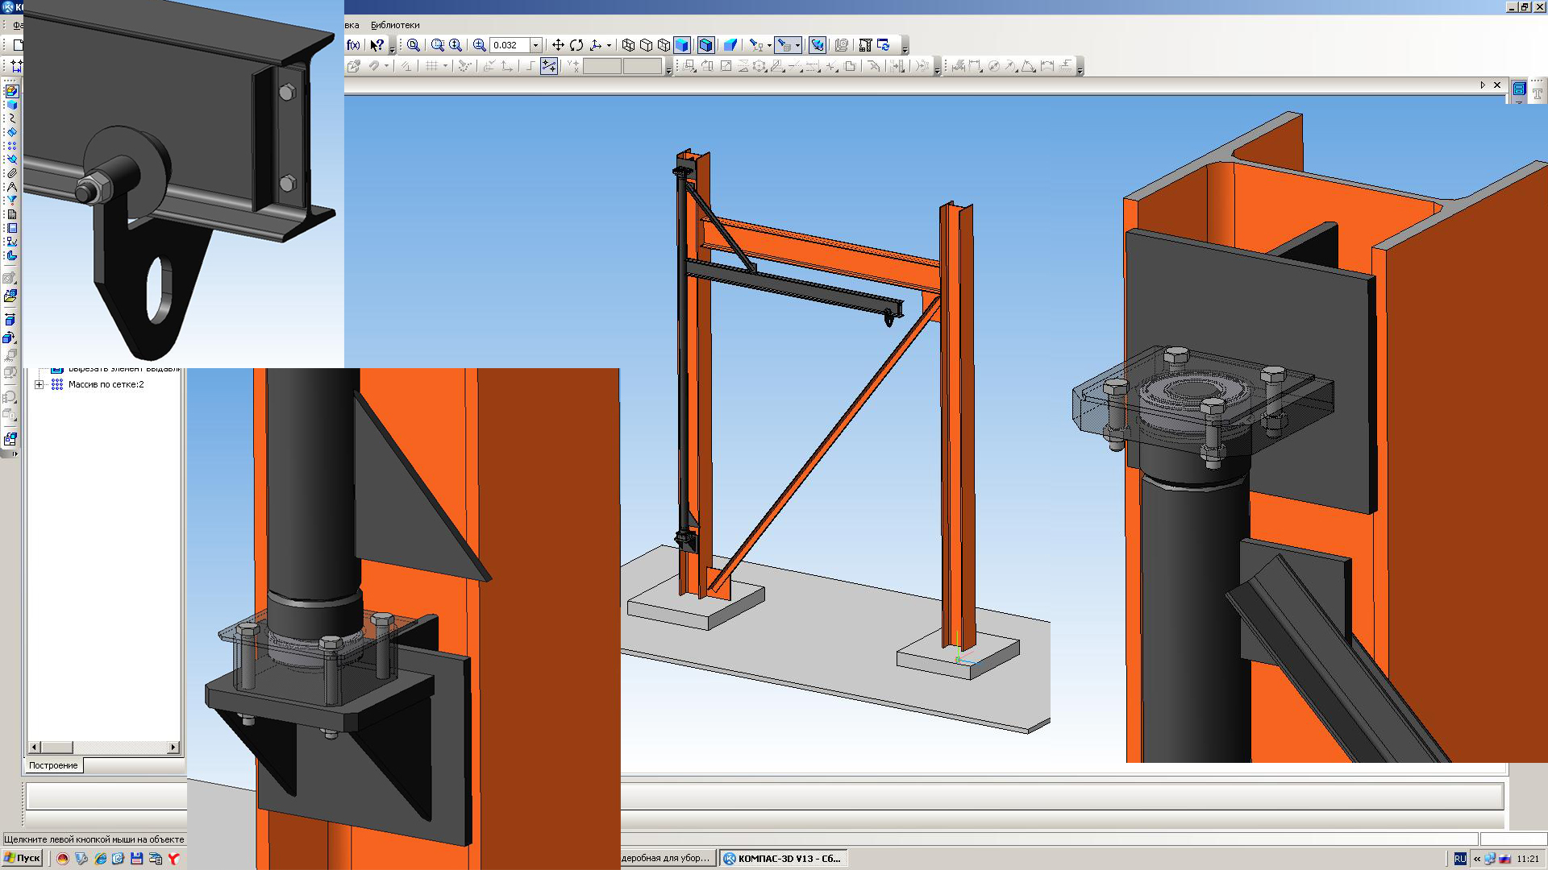1548x870 pixels.
Task: Select the spatial curves panel icon
Action: [x=11, y=118]
